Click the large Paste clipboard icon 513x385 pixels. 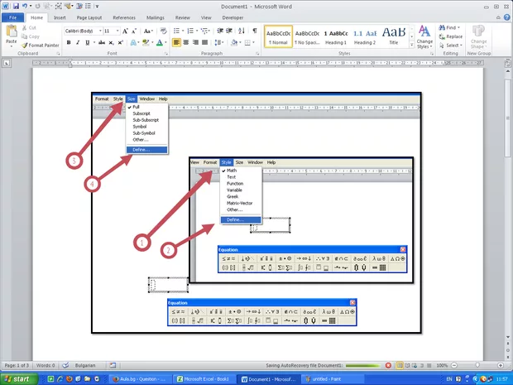tap(12, 31)
